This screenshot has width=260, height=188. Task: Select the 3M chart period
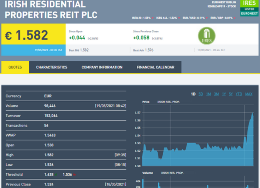[x=216, y=94]
